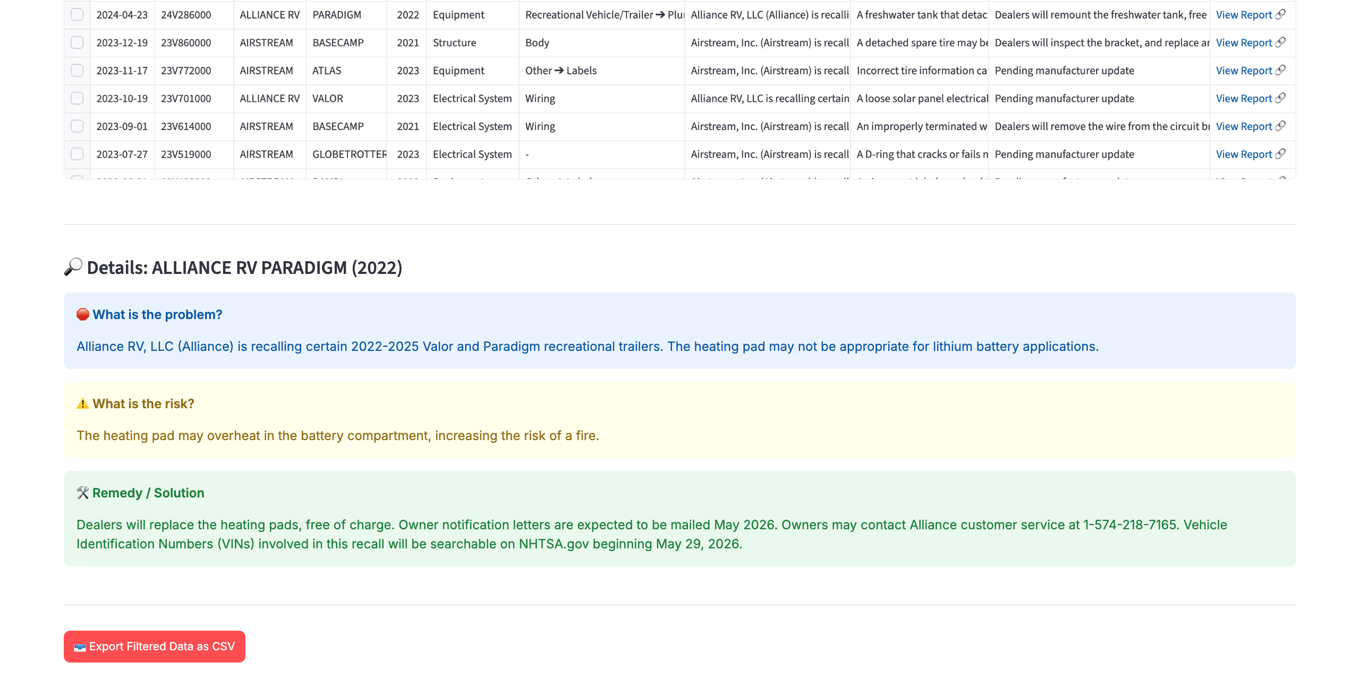
Task: Click the VALOR model cell
Action: pyautogui.click(x=346, y=98)
